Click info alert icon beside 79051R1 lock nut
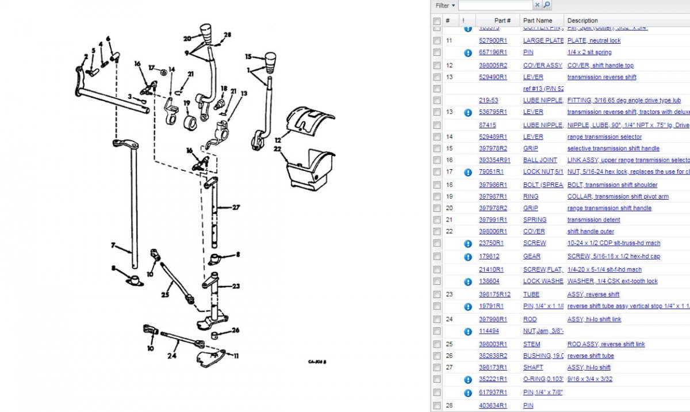 point(467,172)
